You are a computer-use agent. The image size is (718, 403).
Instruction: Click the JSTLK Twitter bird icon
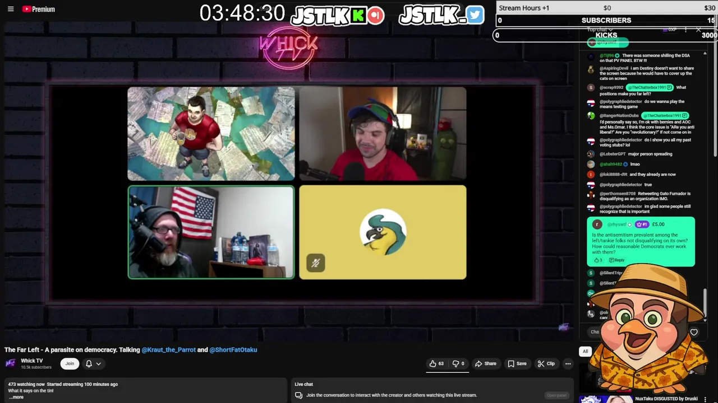click(475, 15)
